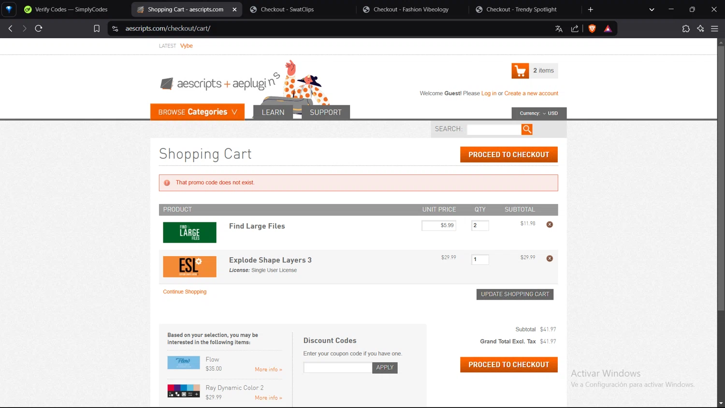Open Brave Rewards triangle icon
This screenshot has height=408, width=725.
click(608, 29)
